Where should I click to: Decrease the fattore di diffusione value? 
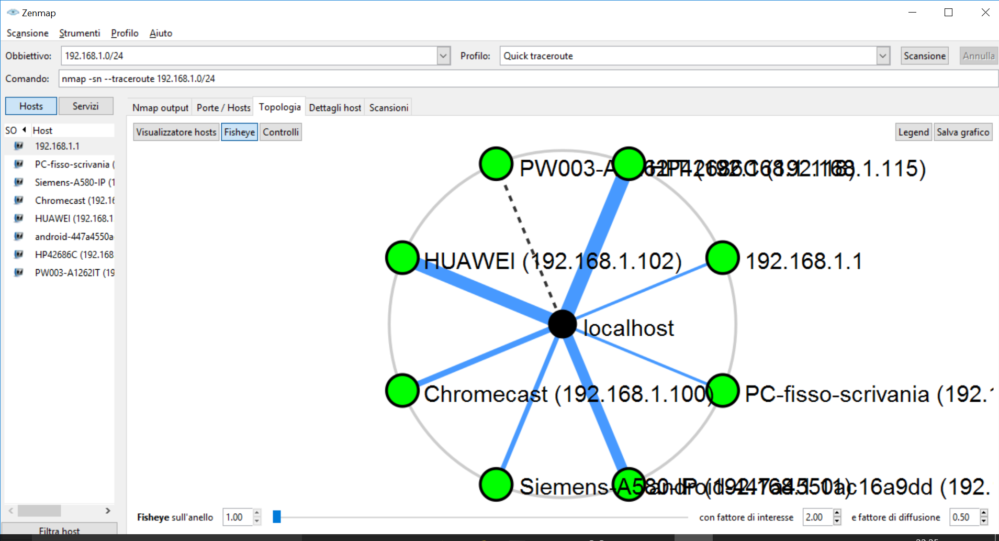(984, 521)
